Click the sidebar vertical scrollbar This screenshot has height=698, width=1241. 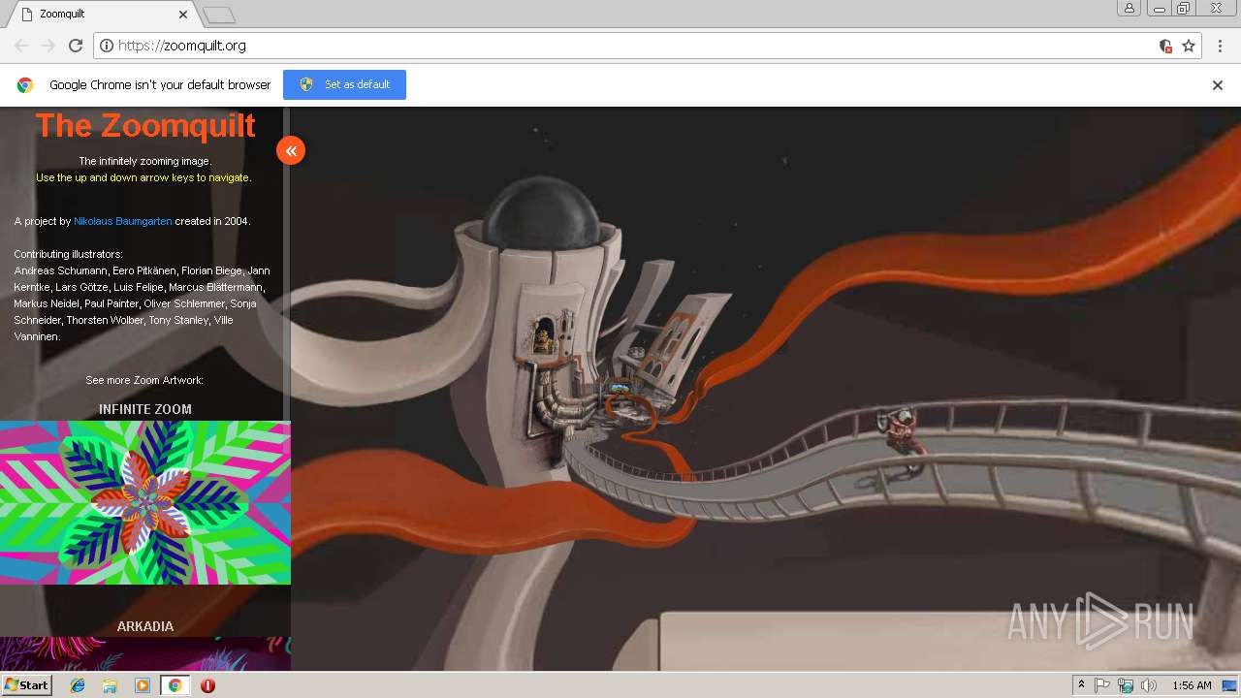tap(286, 262)
